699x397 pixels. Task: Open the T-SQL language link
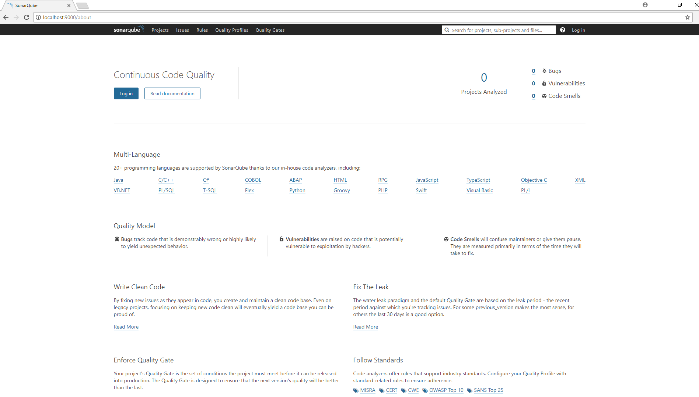[210, 190]
